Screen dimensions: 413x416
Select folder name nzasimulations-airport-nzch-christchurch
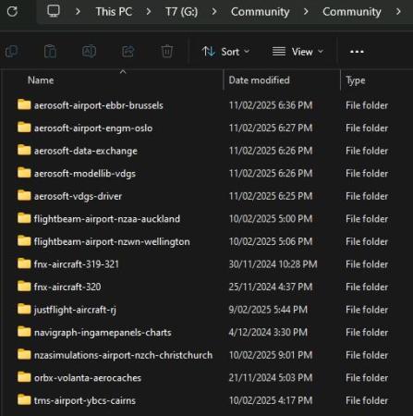tap(123, 355)
